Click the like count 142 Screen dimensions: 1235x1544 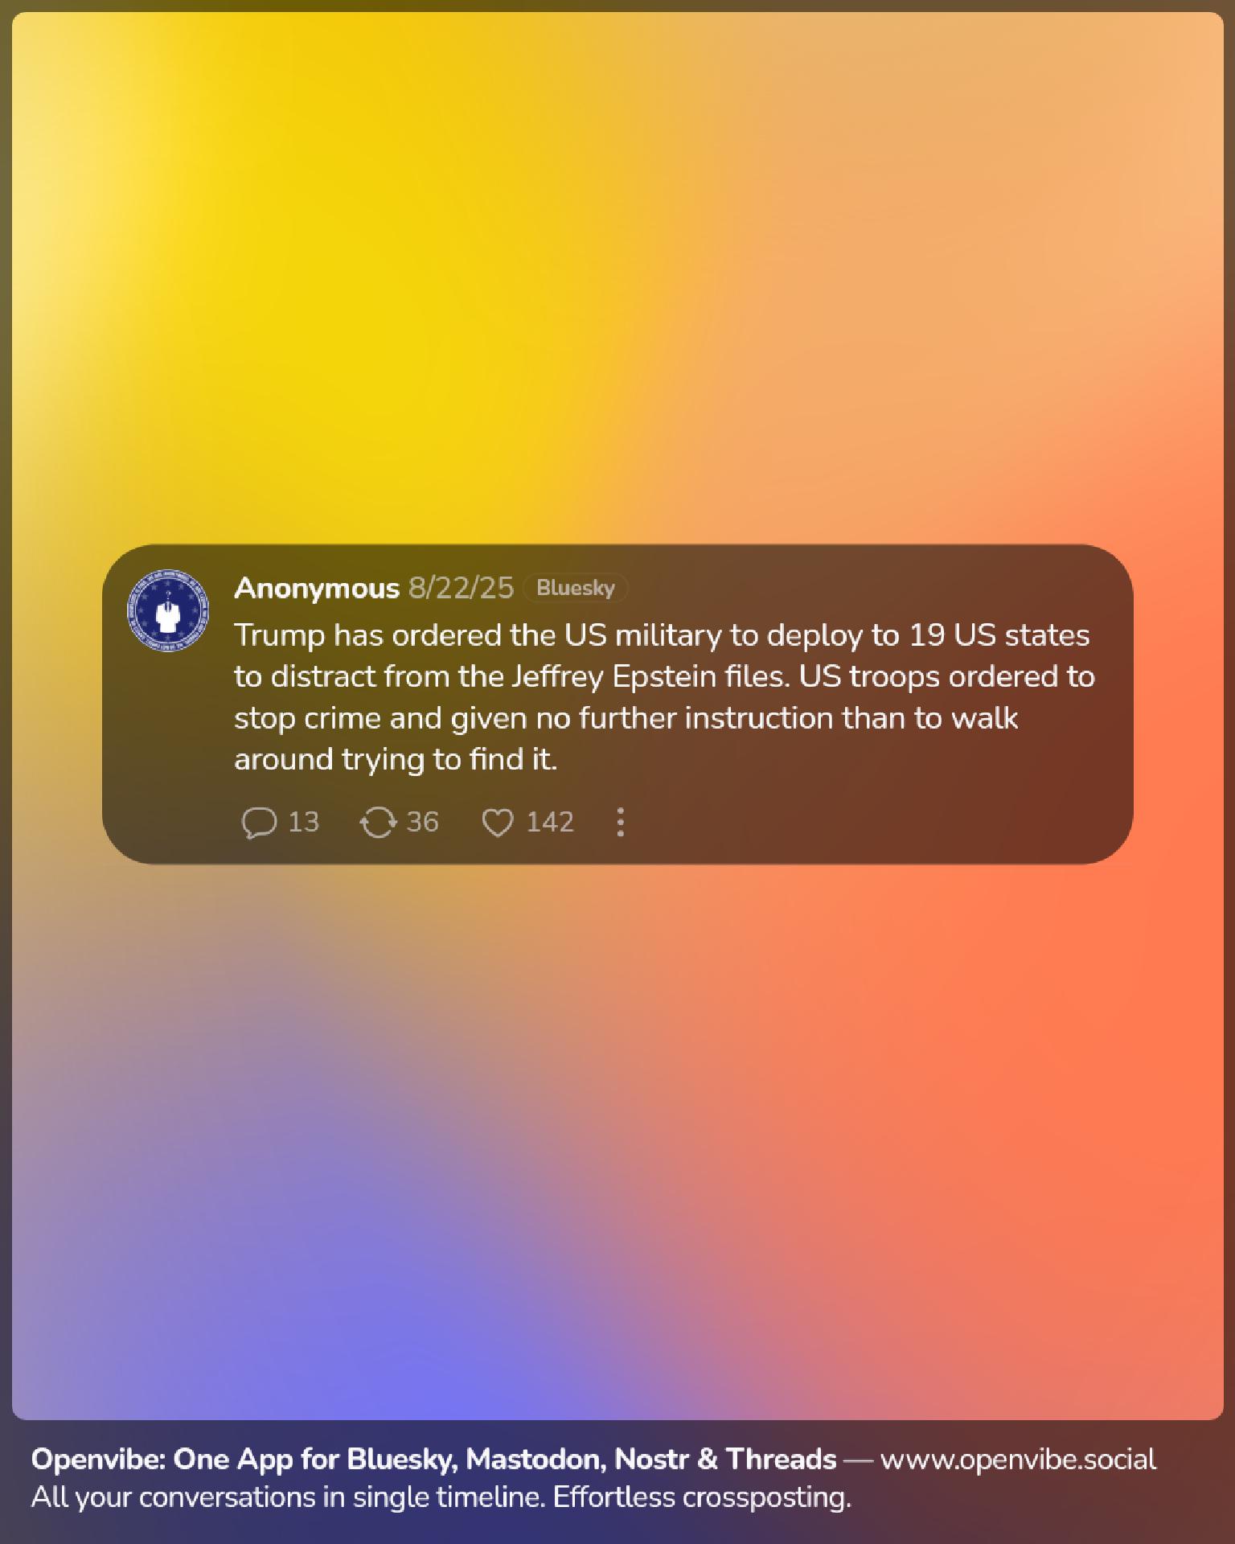click(x=550, y=822)
